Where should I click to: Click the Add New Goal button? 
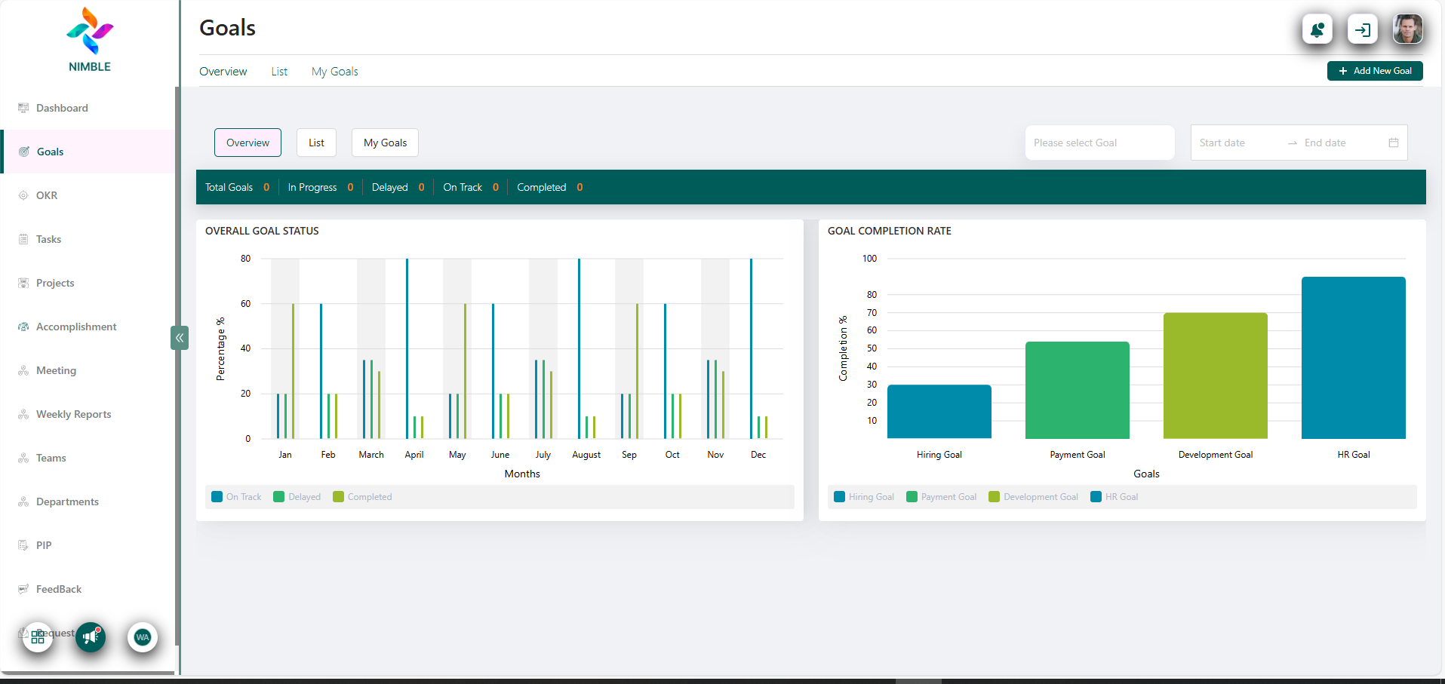coord(1374,71)
